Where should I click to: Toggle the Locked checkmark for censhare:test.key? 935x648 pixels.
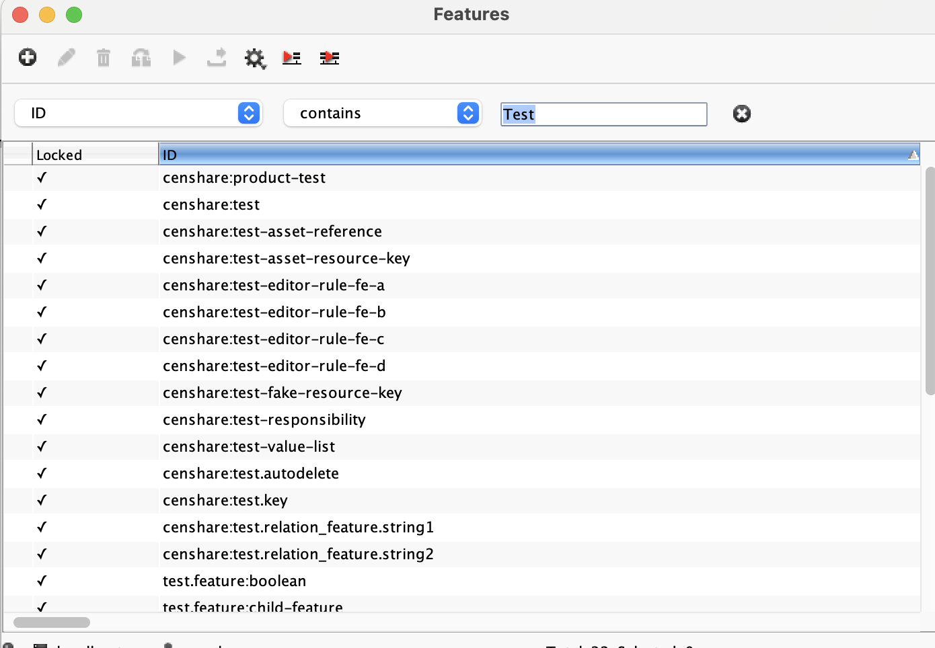pyautogui.click(x=41, y=500)
